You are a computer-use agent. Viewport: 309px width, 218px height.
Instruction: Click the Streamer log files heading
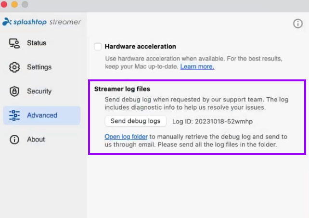click(122, 89)
